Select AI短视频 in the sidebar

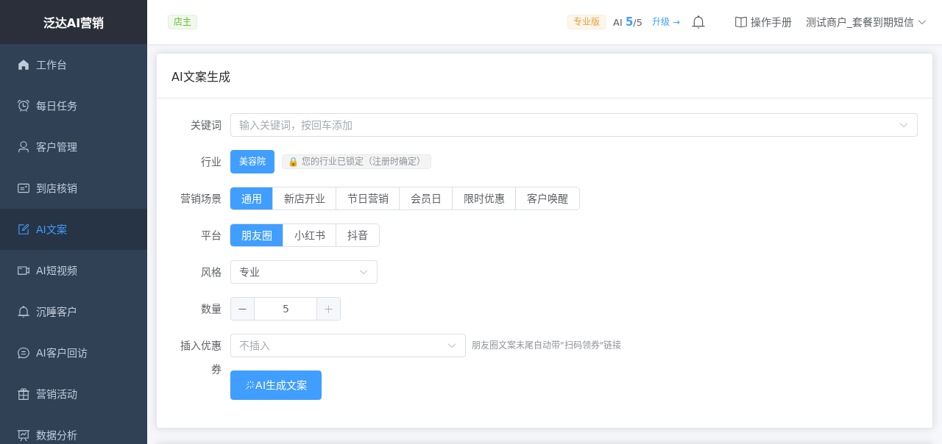[74, 271]
